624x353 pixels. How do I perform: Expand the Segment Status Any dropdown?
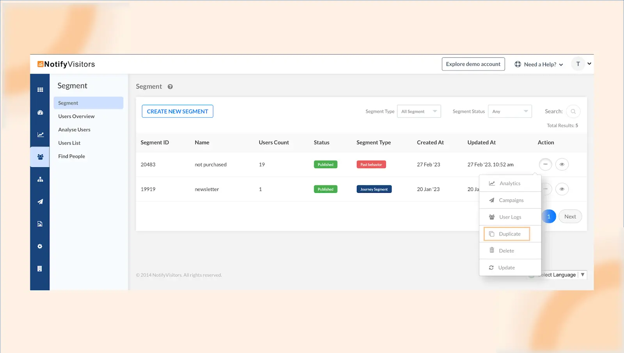(510, 111)
